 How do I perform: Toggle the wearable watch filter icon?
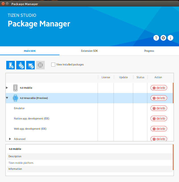[20, 65]
